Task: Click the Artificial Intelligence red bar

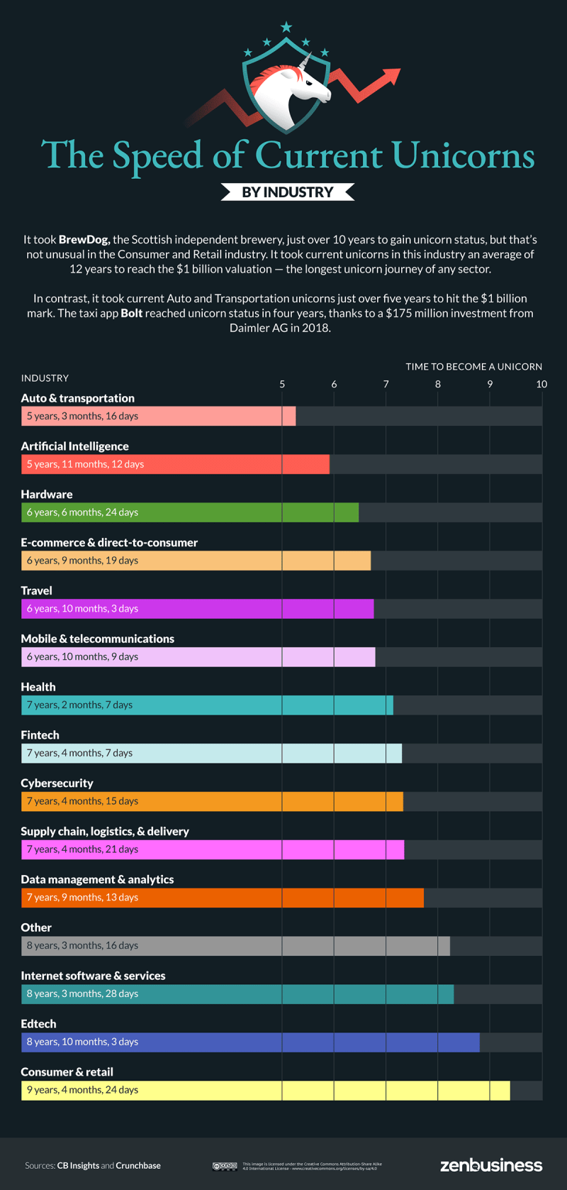Action: (175, 464)
